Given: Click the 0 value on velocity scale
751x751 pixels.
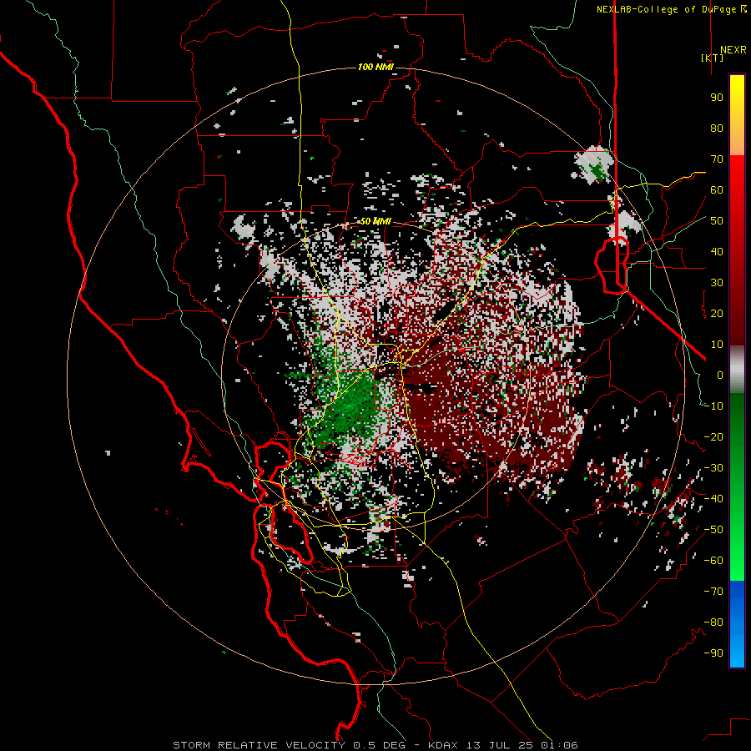Looking at the screenshot, I should coord(720,375).
